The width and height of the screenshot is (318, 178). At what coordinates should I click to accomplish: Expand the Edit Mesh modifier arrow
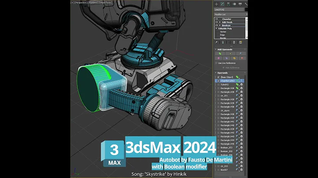220,22
